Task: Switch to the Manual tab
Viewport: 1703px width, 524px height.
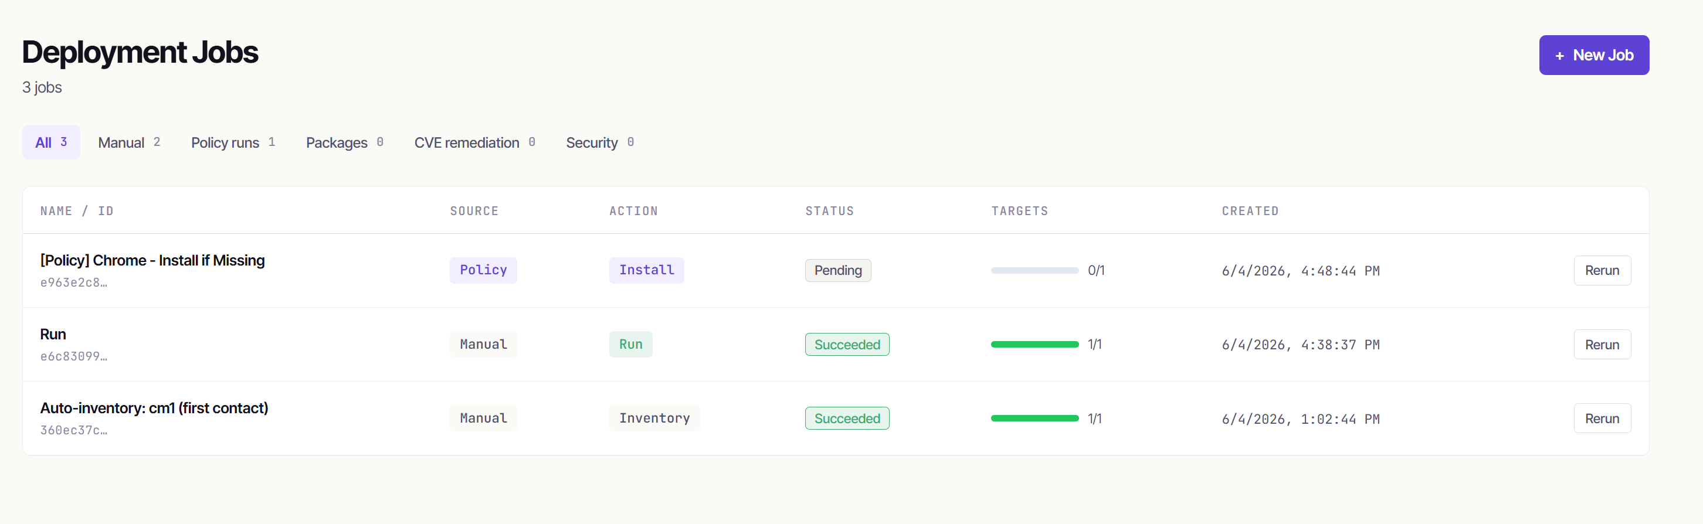Action: (x=129, y=142)
